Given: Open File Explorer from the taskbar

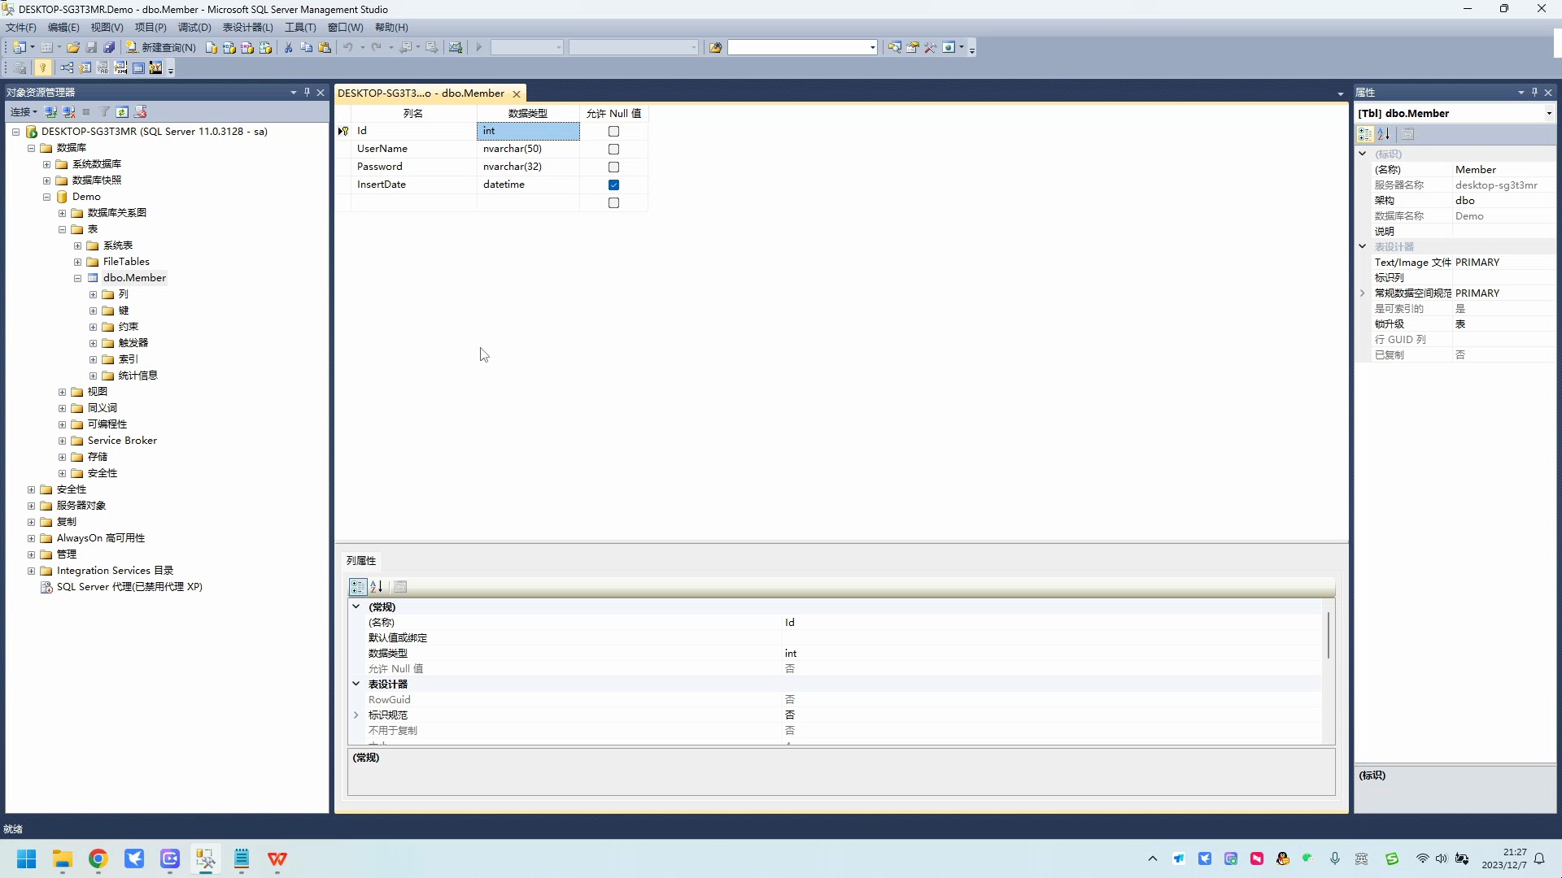Looking at the screenshot, I should point(62,859).
